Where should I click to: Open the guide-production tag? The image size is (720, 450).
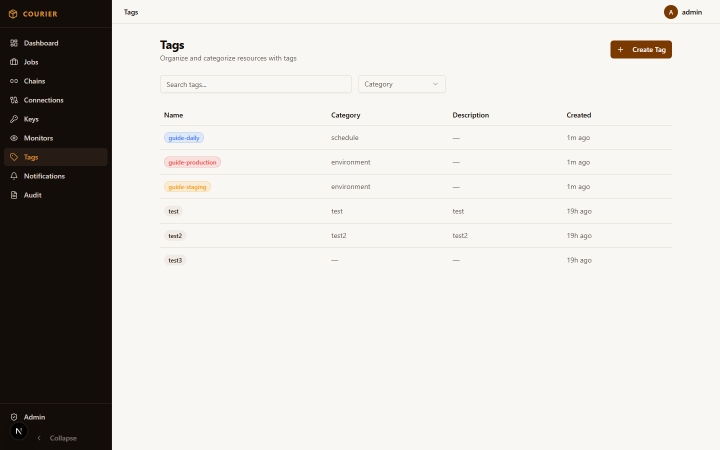coord(192,162)
